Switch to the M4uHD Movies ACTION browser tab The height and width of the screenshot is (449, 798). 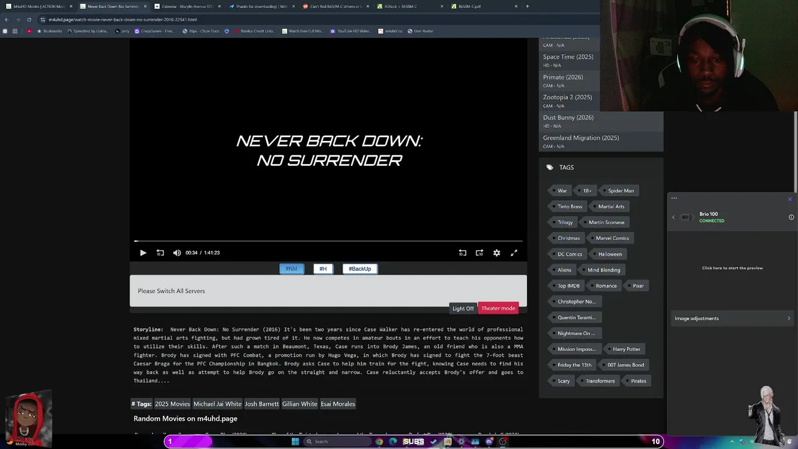39,6
